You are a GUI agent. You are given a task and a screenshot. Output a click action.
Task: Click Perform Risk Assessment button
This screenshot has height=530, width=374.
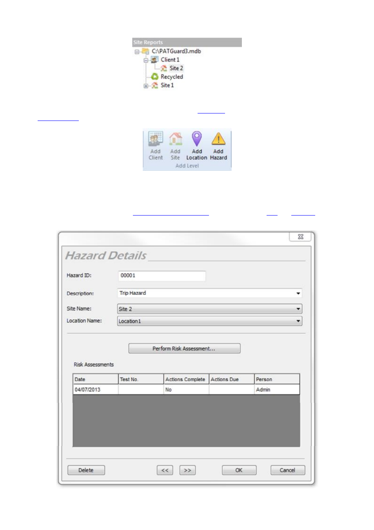tap(184, 349)
